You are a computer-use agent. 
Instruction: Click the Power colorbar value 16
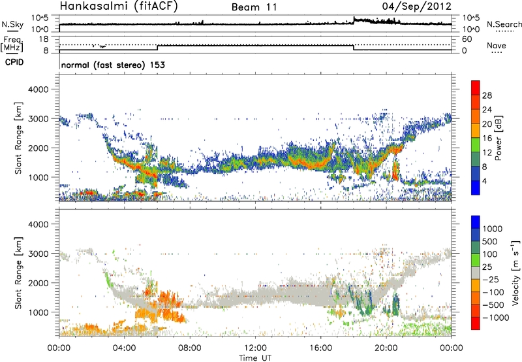pos(487,139)
